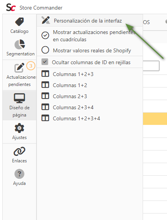167x220 pixels.
Task: Choose the Columnas 1+2 layout
Action: tap(90, 85)
